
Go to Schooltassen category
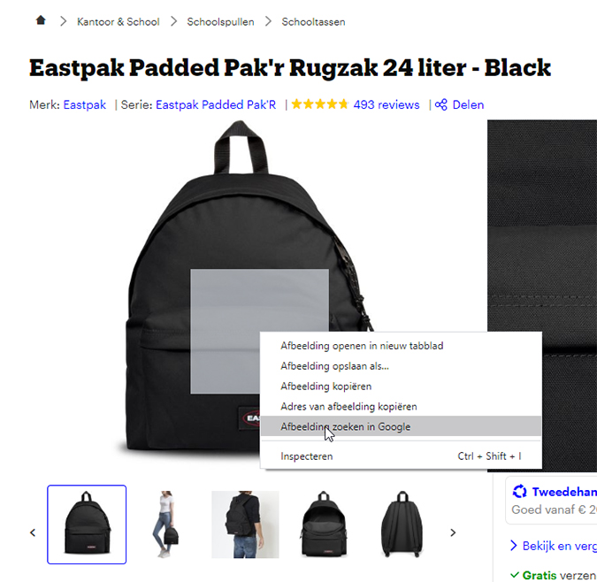click(313, 22)
